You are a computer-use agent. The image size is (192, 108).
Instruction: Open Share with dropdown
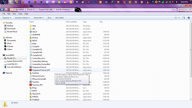[x=39, y=18]
